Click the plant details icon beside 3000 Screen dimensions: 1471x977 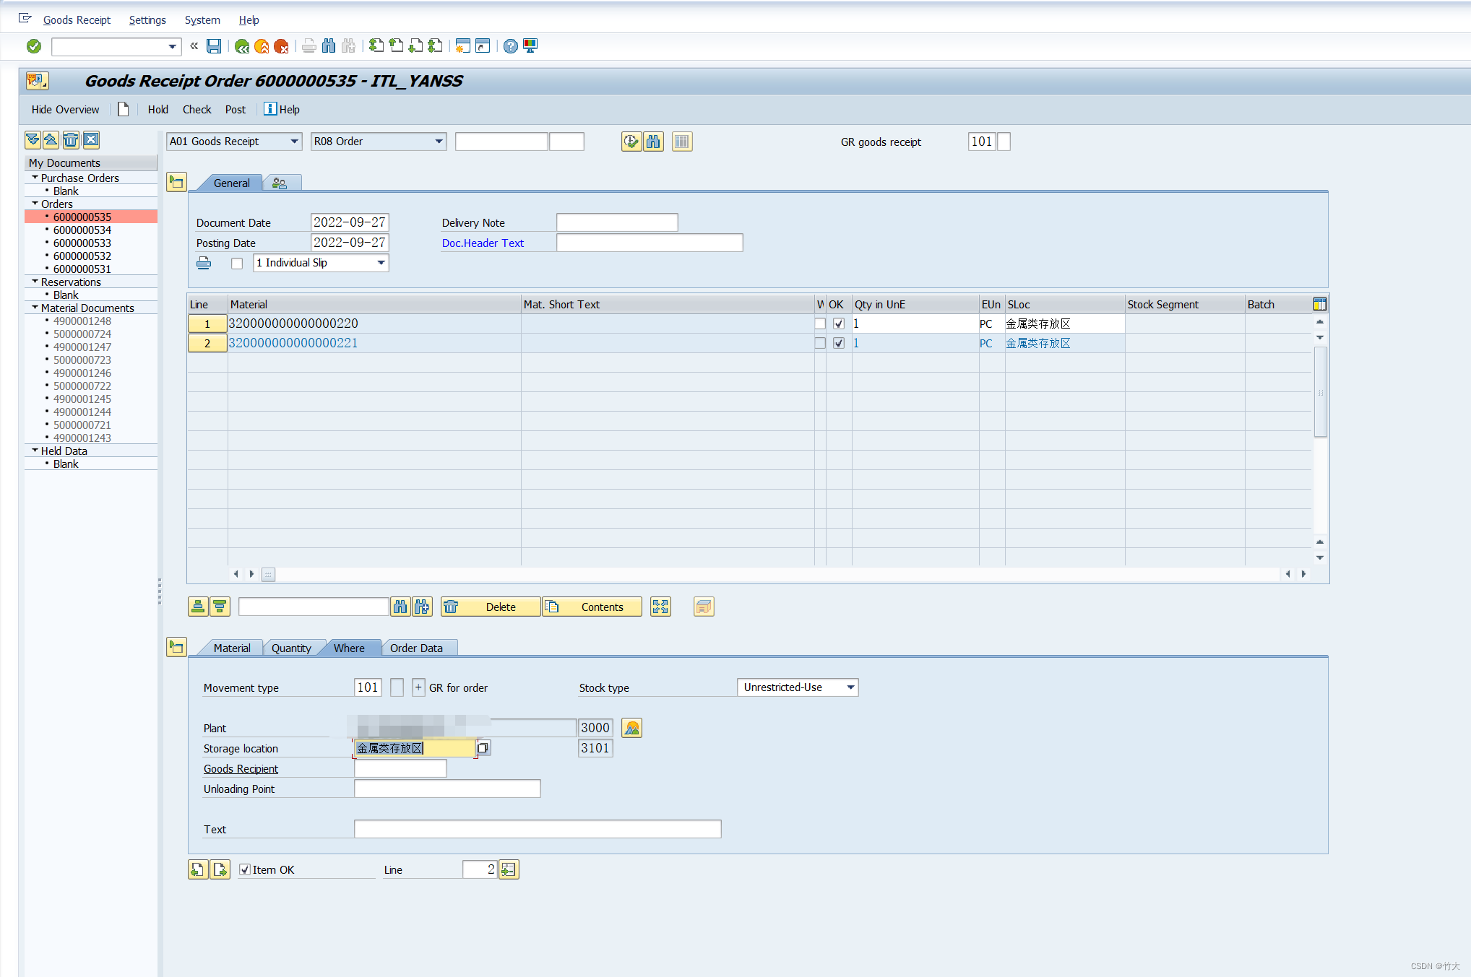(631, 728)
